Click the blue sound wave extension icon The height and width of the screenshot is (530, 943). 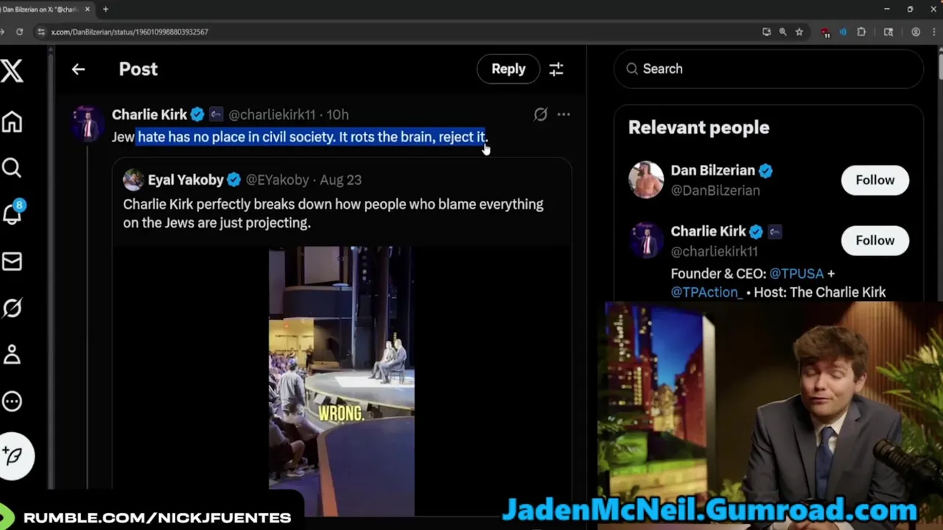[x=843, y=32]
